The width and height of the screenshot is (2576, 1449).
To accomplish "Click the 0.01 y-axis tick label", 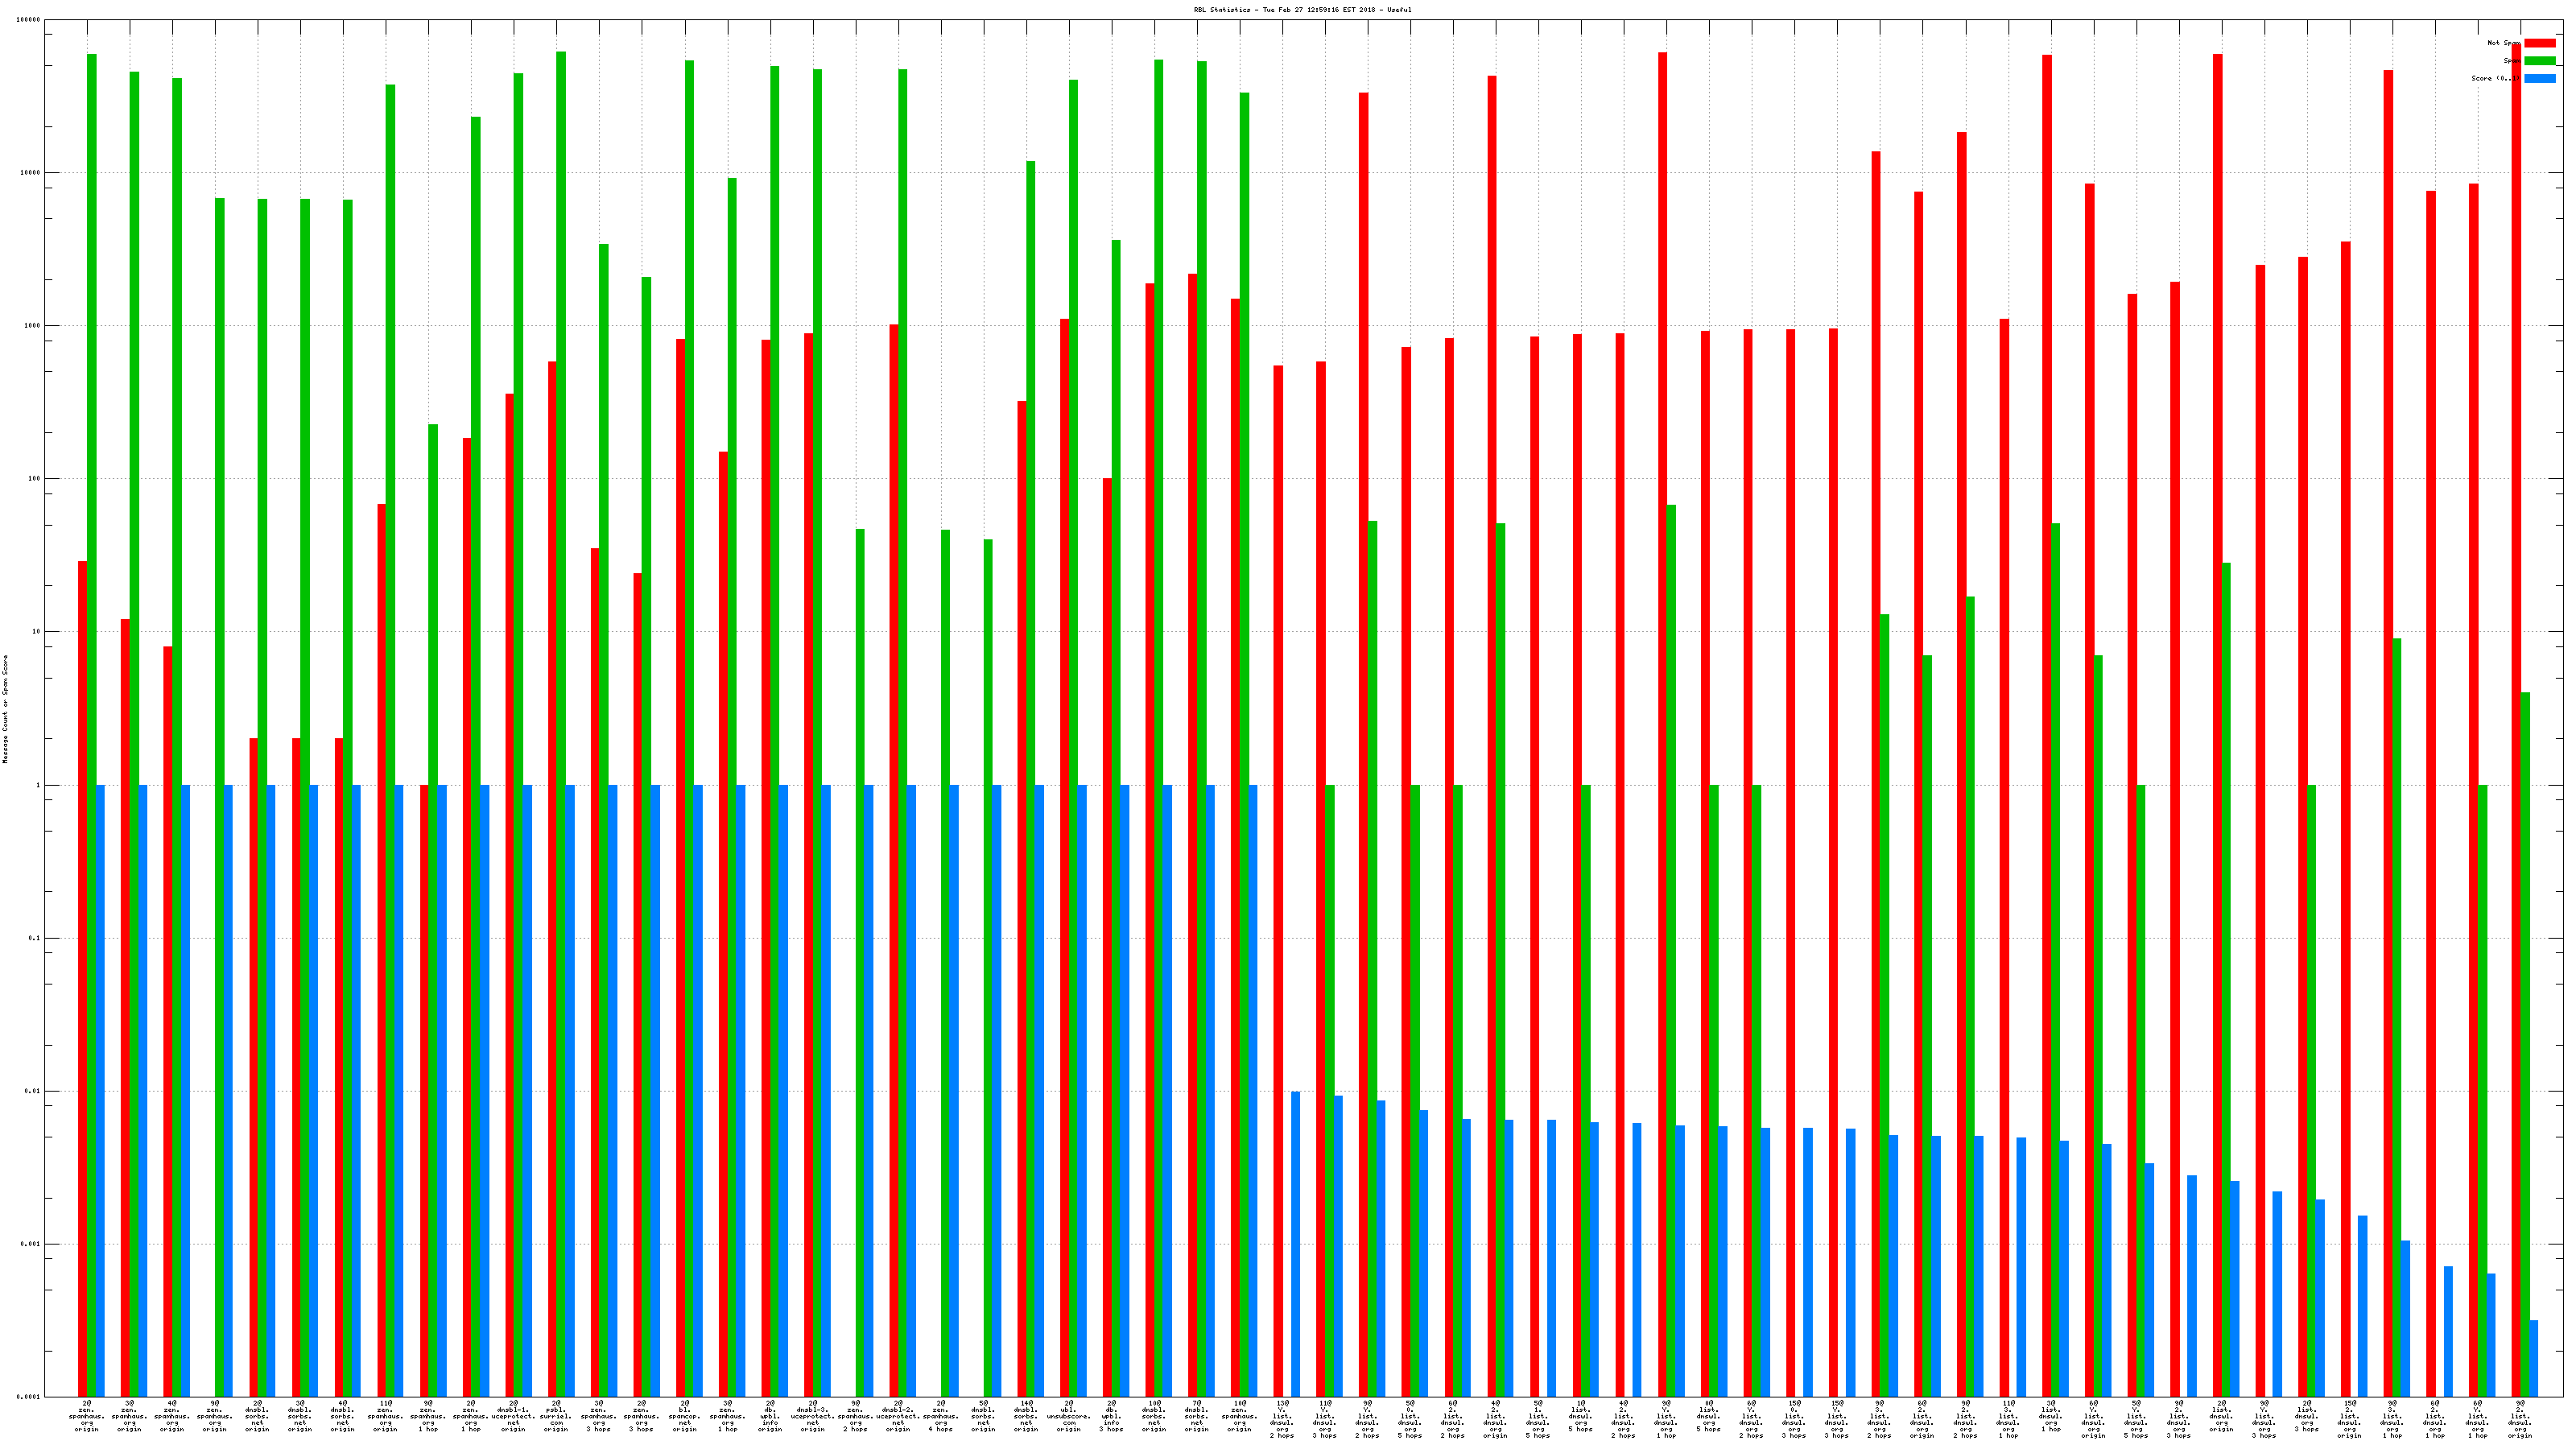I will (x=33, y=1091).
